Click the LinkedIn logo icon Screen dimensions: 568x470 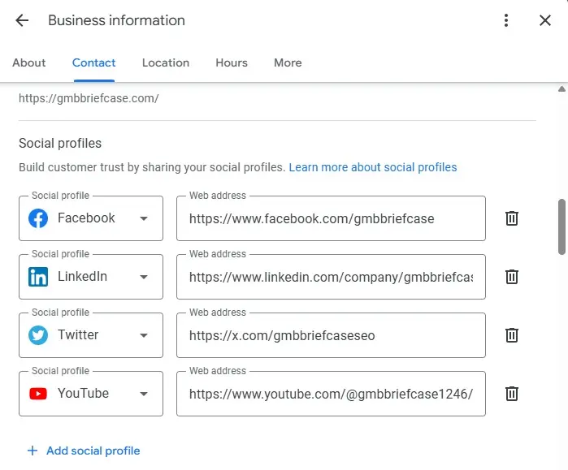38,277
